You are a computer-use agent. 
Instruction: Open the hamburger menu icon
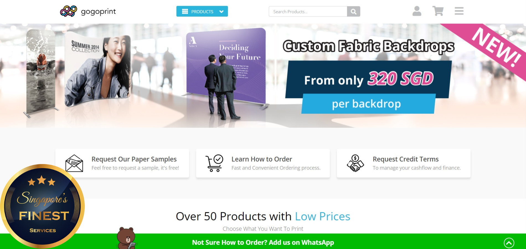click(x=459, y=11)
